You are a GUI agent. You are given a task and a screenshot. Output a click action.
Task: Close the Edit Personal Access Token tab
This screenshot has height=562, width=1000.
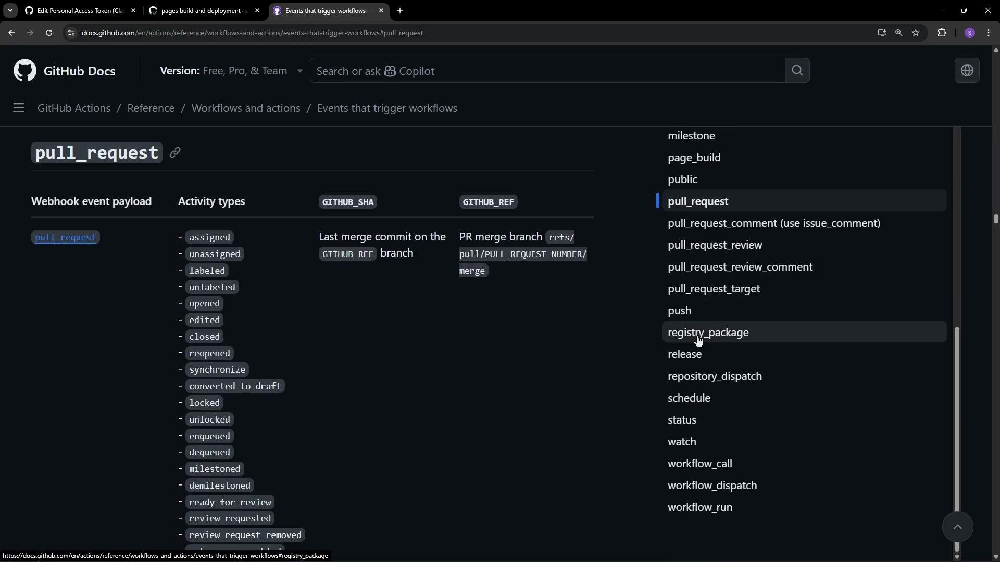point(133,10)
